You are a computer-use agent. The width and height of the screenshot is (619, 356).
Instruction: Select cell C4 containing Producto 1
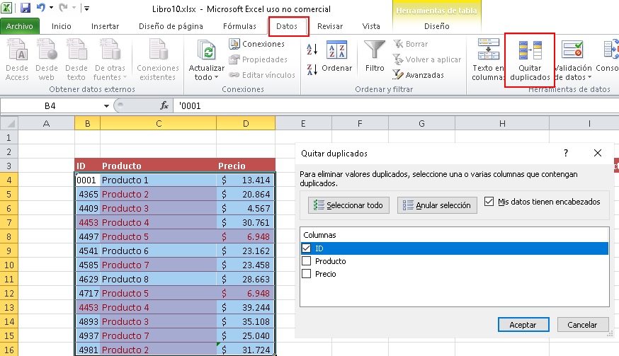[x=158, y=180]
